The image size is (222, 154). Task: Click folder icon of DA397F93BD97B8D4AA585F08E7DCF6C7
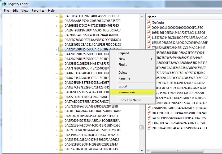61,30
